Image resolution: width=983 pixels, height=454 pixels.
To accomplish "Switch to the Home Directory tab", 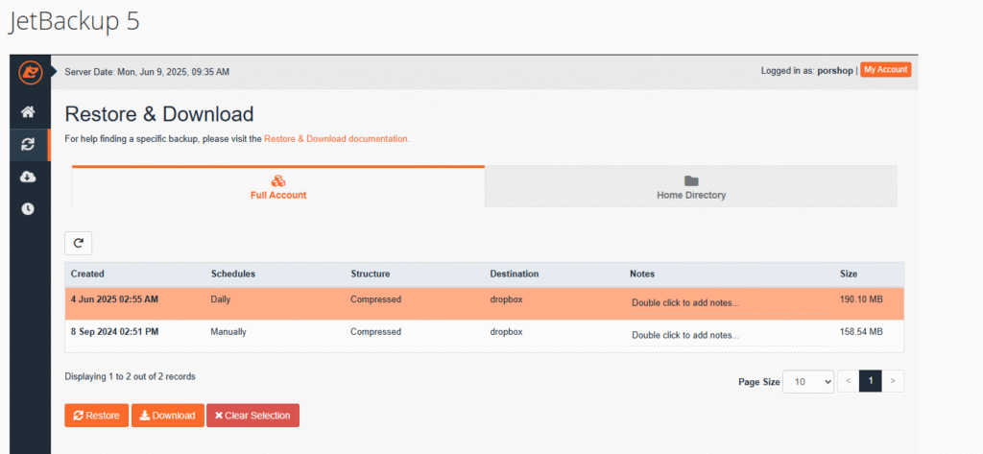I will [691, 187].
